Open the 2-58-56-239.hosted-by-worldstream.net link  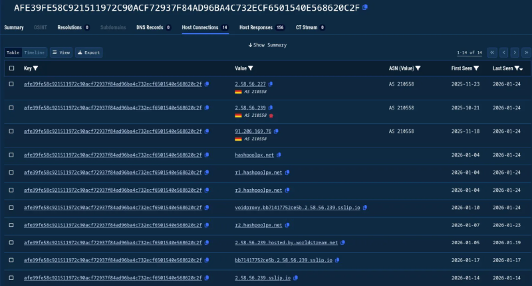click(x=286, y=243)
